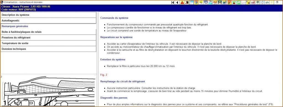
Task: Click Remplissage du circuit de réfrigérant heading
Action: coord(122,81)
